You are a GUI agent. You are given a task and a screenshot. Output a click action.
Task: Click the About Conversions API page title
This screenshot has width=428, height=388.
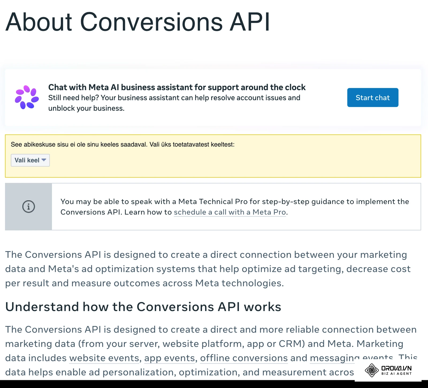click(137, 22)
